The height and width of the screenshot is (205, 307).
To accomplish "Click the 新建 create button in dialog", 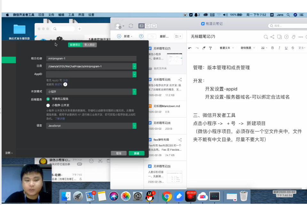I will click(x=137, y=153).
